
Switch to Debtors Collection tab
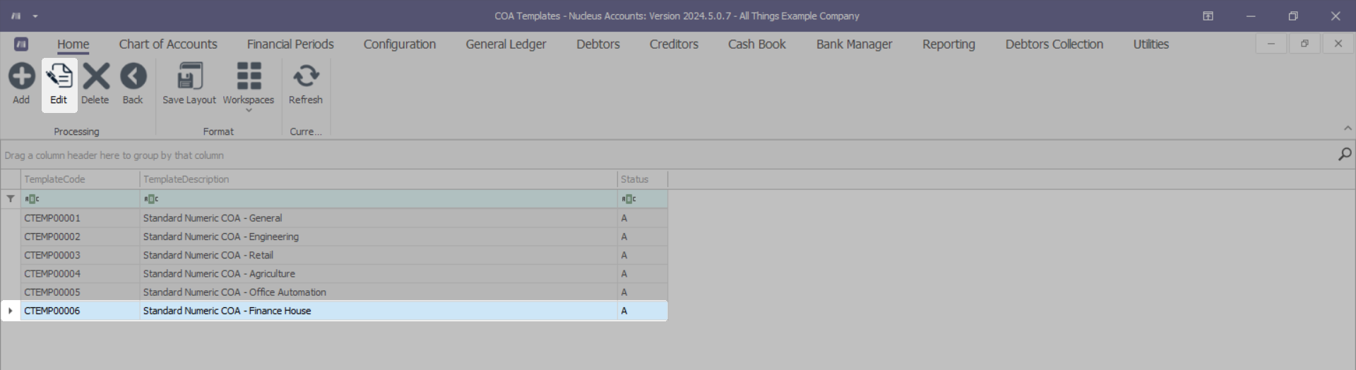(1054, 44)
